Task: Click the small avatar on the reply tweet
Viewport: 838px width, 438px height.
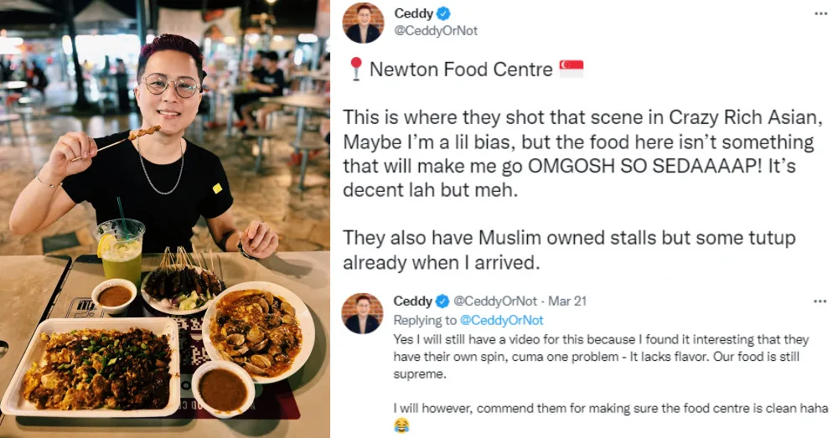Action: point(364,314)
